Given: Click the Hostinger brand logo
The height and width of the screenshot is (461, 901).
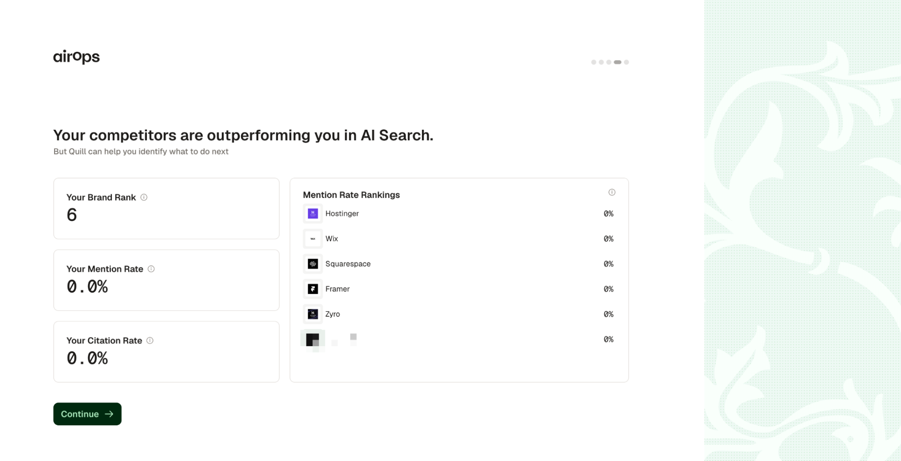Looking at the screenshot, I should click(313, 214).
